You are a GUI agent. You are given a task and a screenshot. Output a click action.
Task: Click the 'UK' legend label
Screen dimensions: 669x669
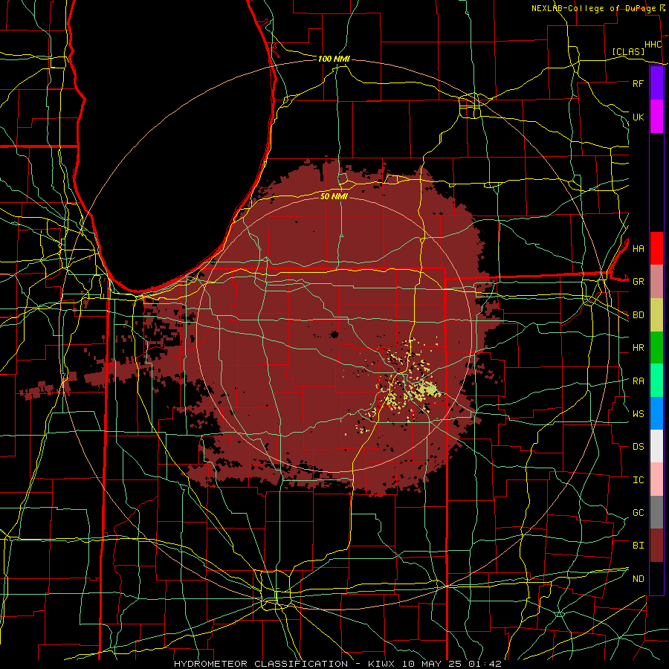638,117
